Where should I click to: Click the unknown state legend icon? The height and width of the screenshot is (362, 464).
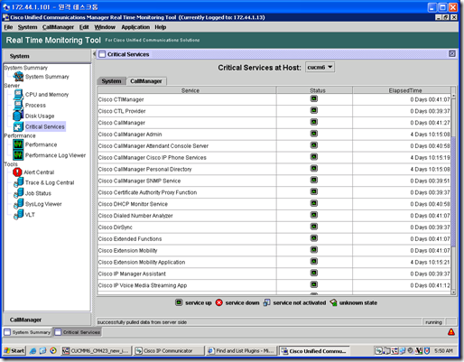tap(333, 302)
